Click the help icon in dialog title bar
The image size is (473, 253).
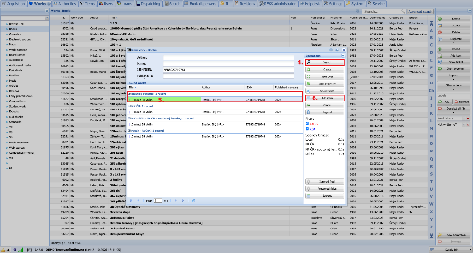(331, 50)
